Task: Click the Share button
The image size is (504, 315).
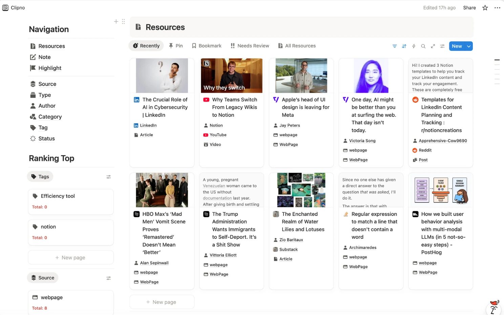Action: click(x=469, y=8)
